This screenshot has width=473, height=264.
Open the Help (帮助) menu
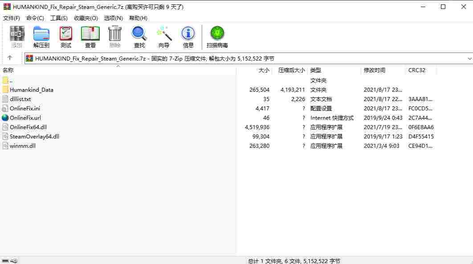click(x=138, y=18)
